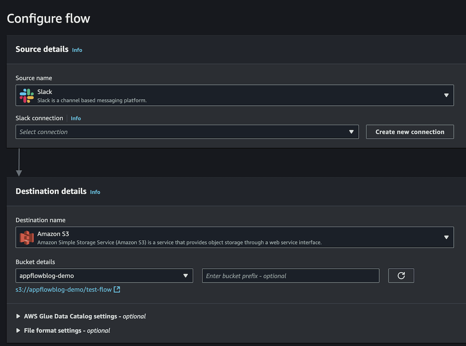466x346 pixels.
Task: Click the Amazon Simple Storage Service description
Action: tap(179, 243)
